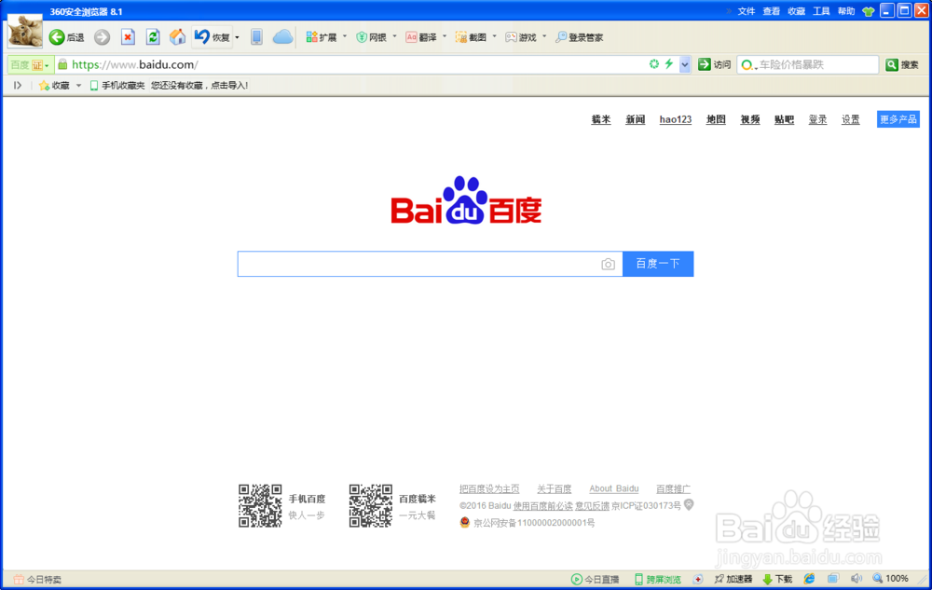Image resolution: width=932 pixels, height=590 pixels.
Task: Open the 下载 download manager
Action: [777, 580]
